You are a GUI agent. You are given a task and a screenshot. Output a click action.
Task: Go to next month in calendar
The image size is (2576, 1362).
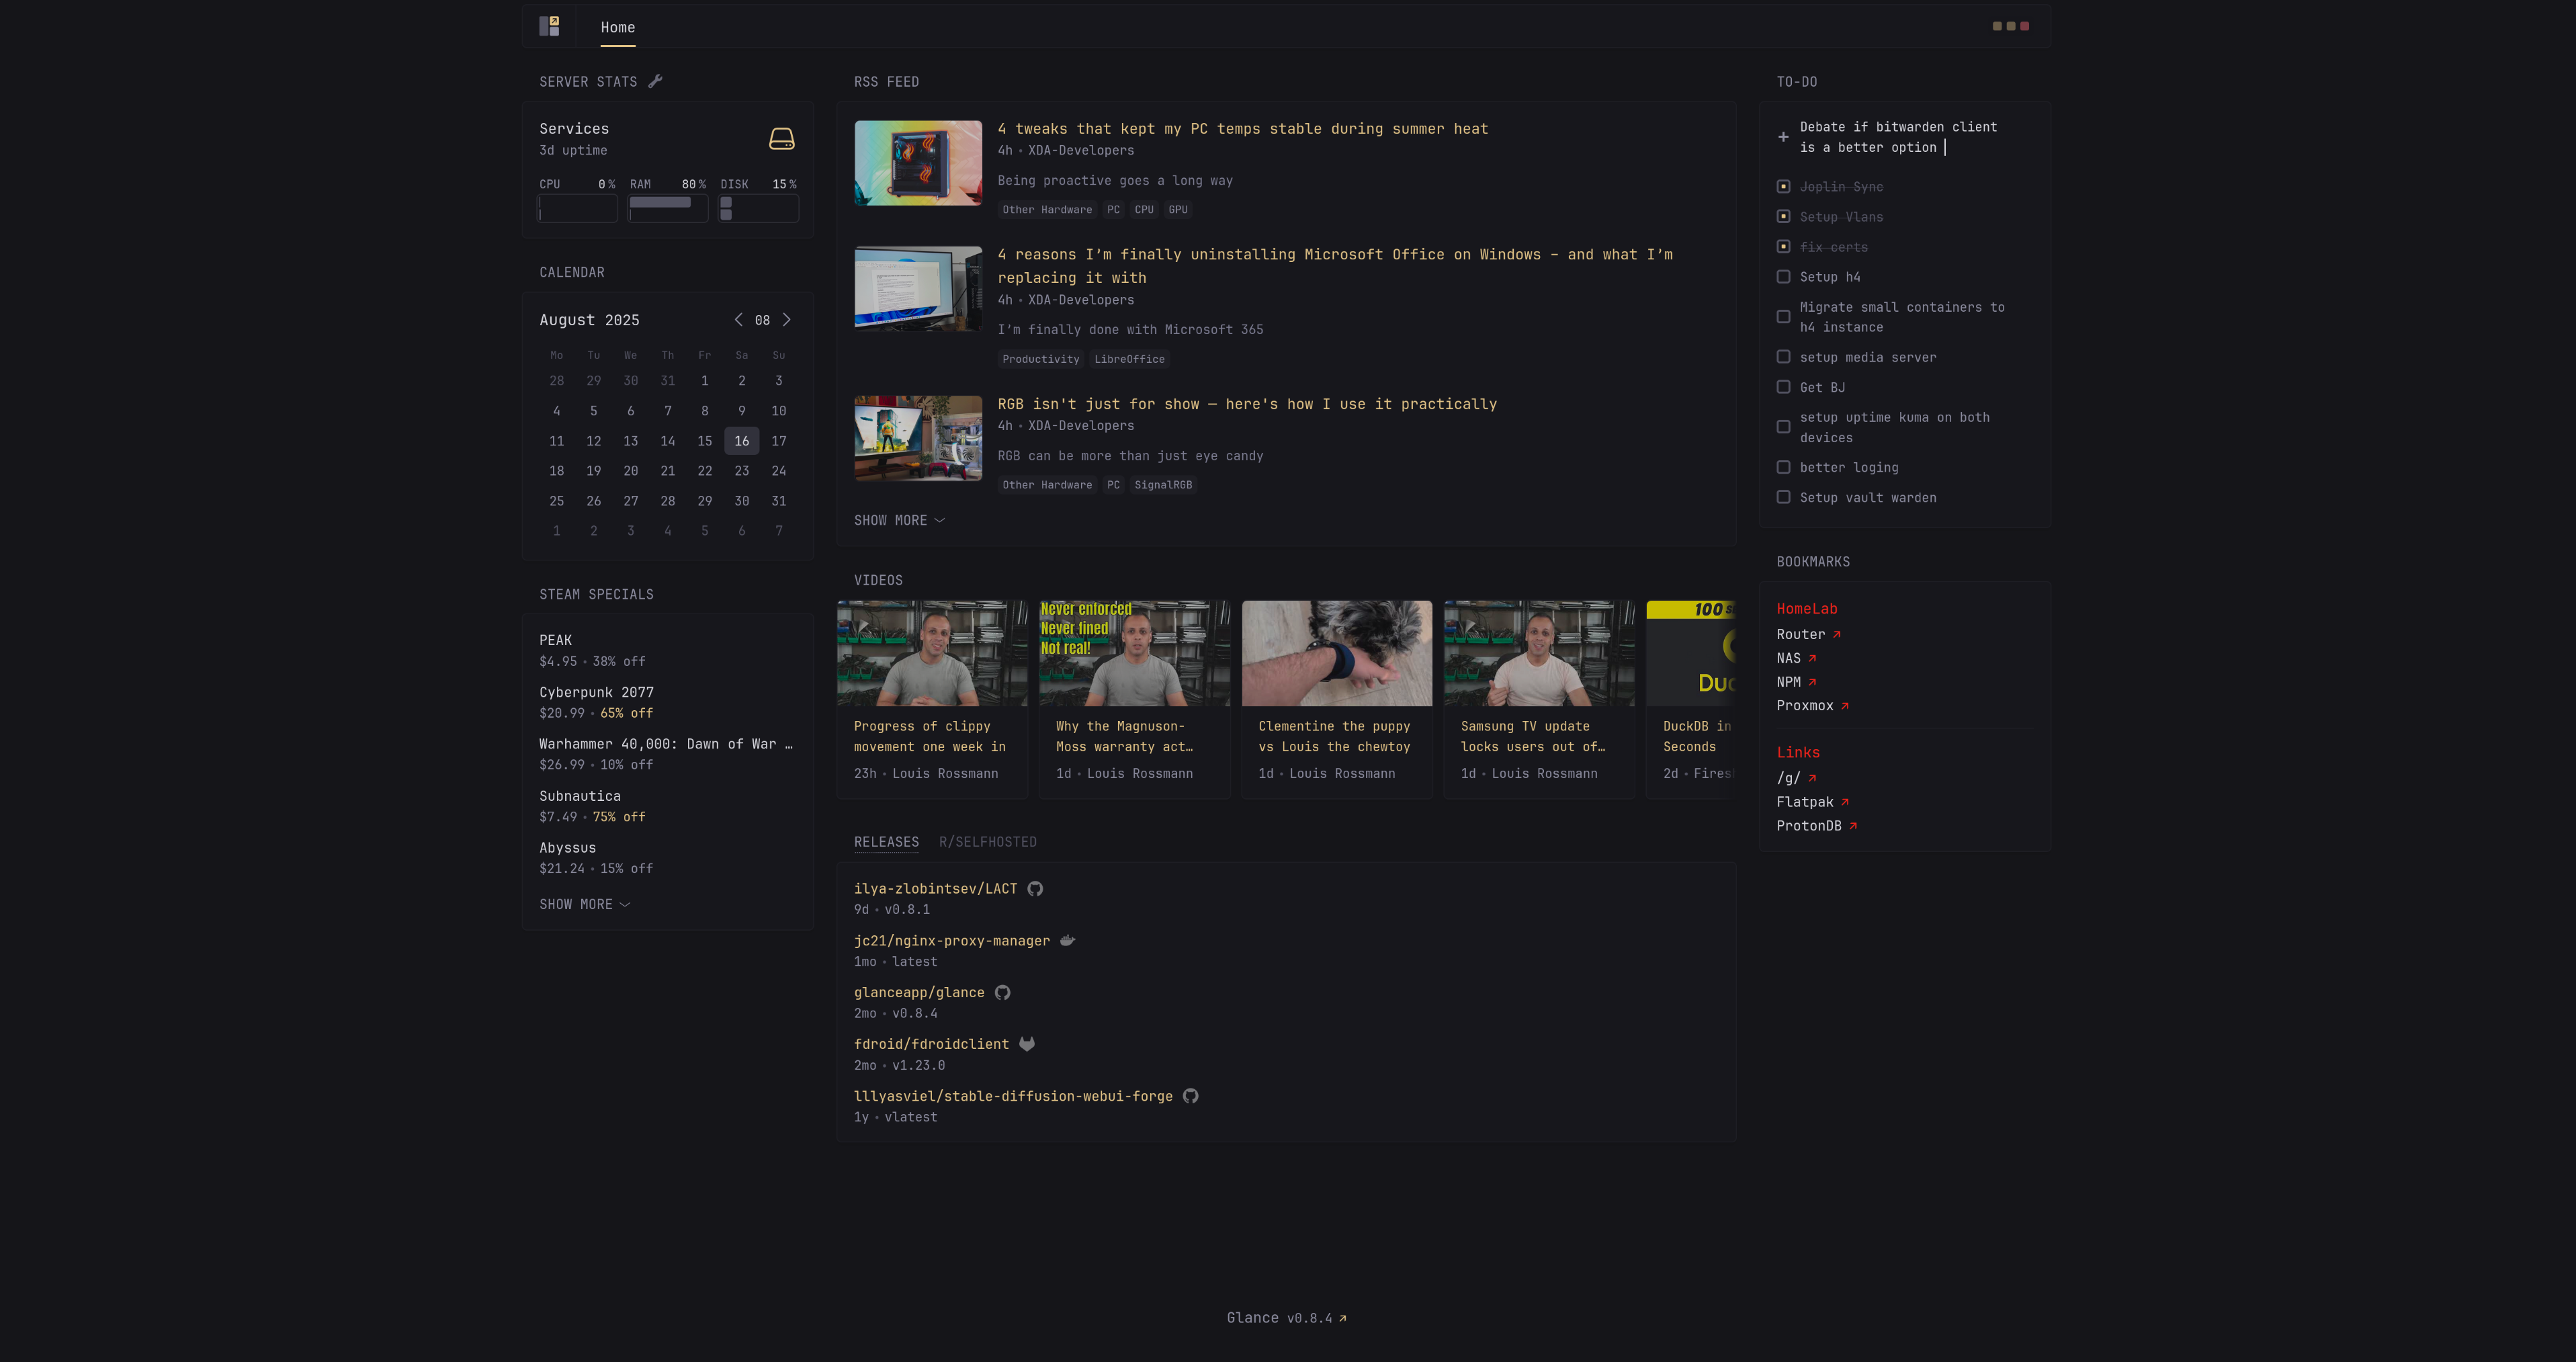(787, 320)
